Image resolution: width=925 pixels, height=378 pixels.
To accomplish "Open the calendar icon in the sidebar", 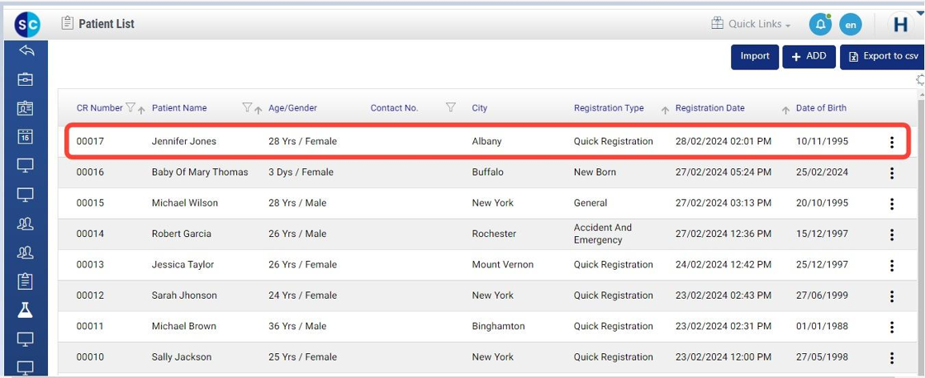I will (x=26, y=136).
